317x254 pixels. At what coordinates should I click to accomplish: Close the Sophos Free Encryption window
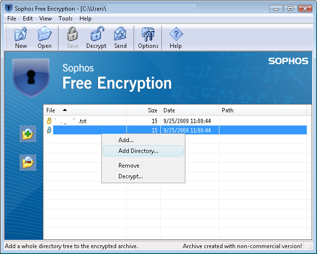click(305, 9)
